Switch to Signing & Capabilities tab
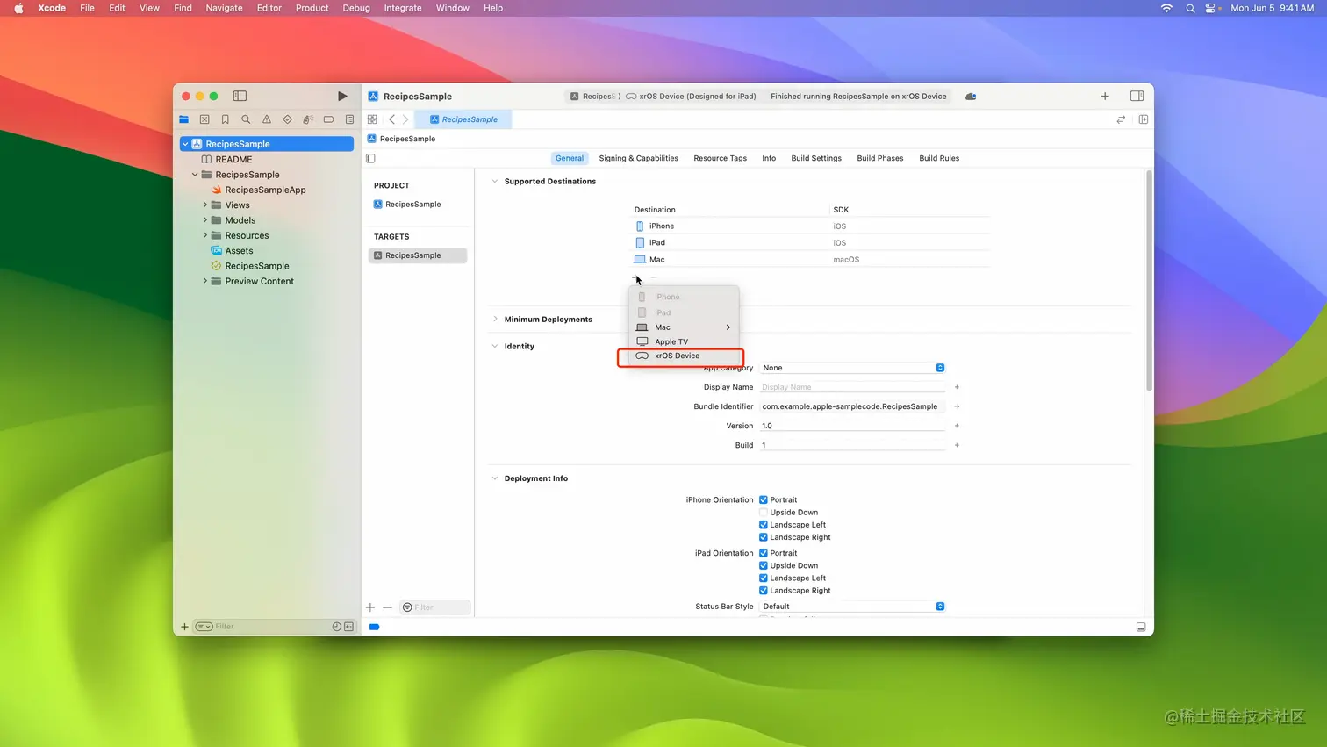 (638, 159)
